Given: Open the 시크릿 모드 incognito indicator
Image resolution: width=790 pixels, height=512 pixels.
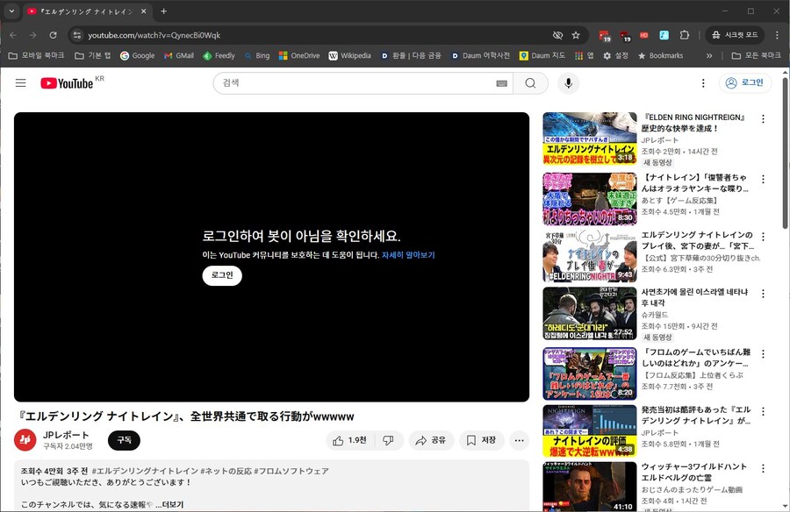Looking at the screenshot, I should pos(735,35).
